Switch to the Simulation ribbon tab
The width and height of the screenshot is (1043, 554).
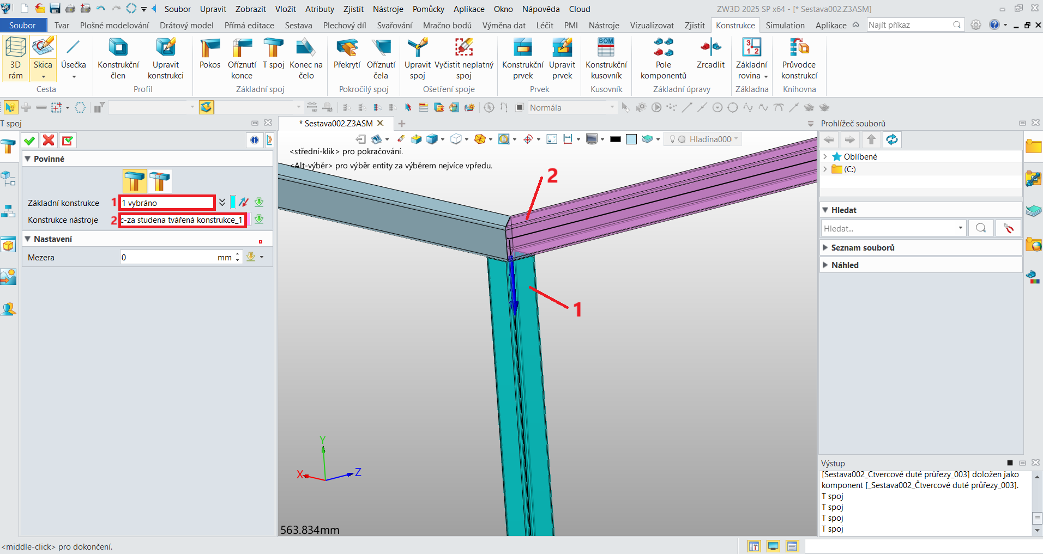[x=785, y=25]
